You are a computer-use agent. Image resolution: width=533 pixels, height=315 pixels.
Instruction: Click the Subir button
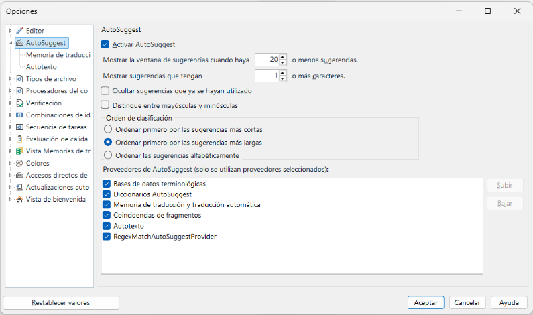pyautogui.click(x=505, y=185)
